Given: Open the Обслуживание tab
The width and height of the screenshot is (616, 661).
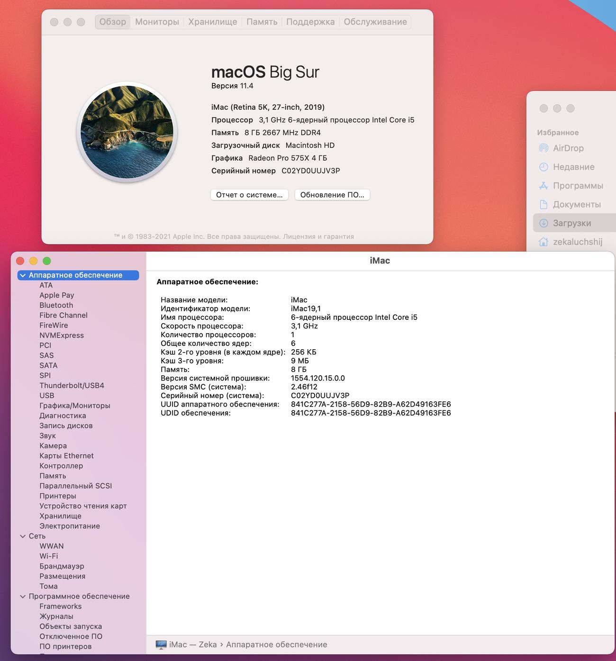Looking at the screenshot, I should (375, 22).
